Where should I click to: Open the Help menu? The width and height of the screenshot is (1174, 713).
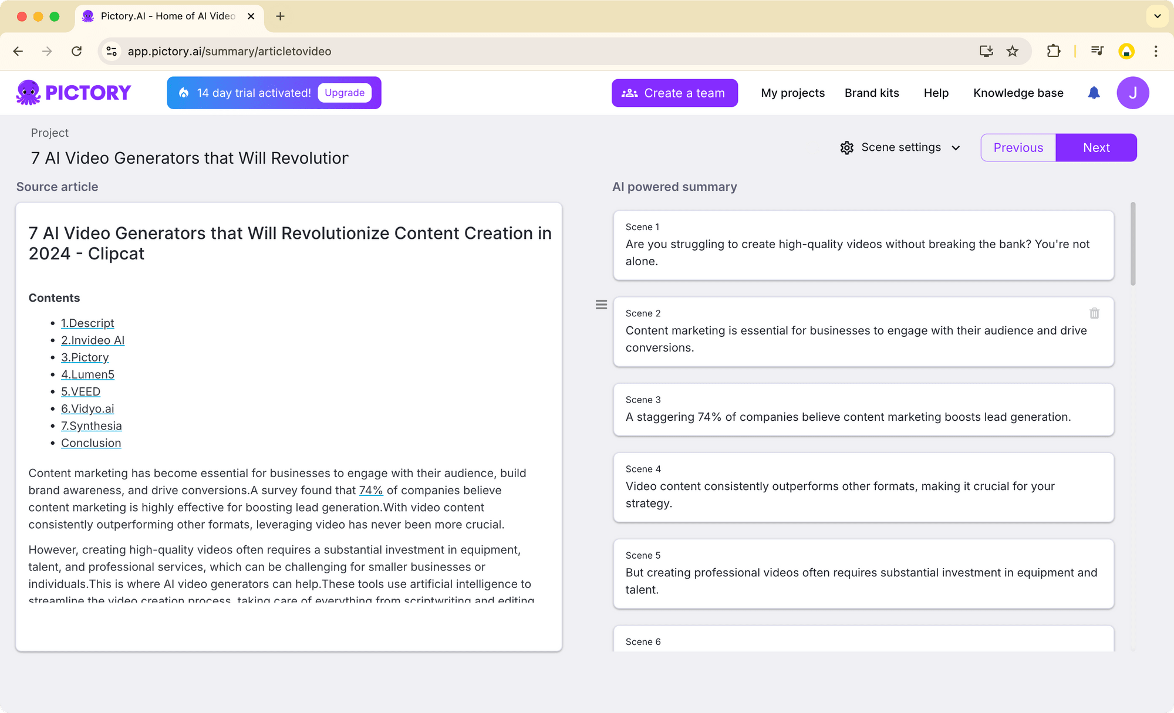tap(936, 93)
